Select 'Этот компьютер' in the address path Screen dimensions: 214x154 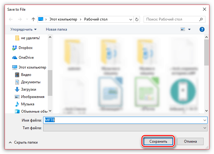point(63,19)
